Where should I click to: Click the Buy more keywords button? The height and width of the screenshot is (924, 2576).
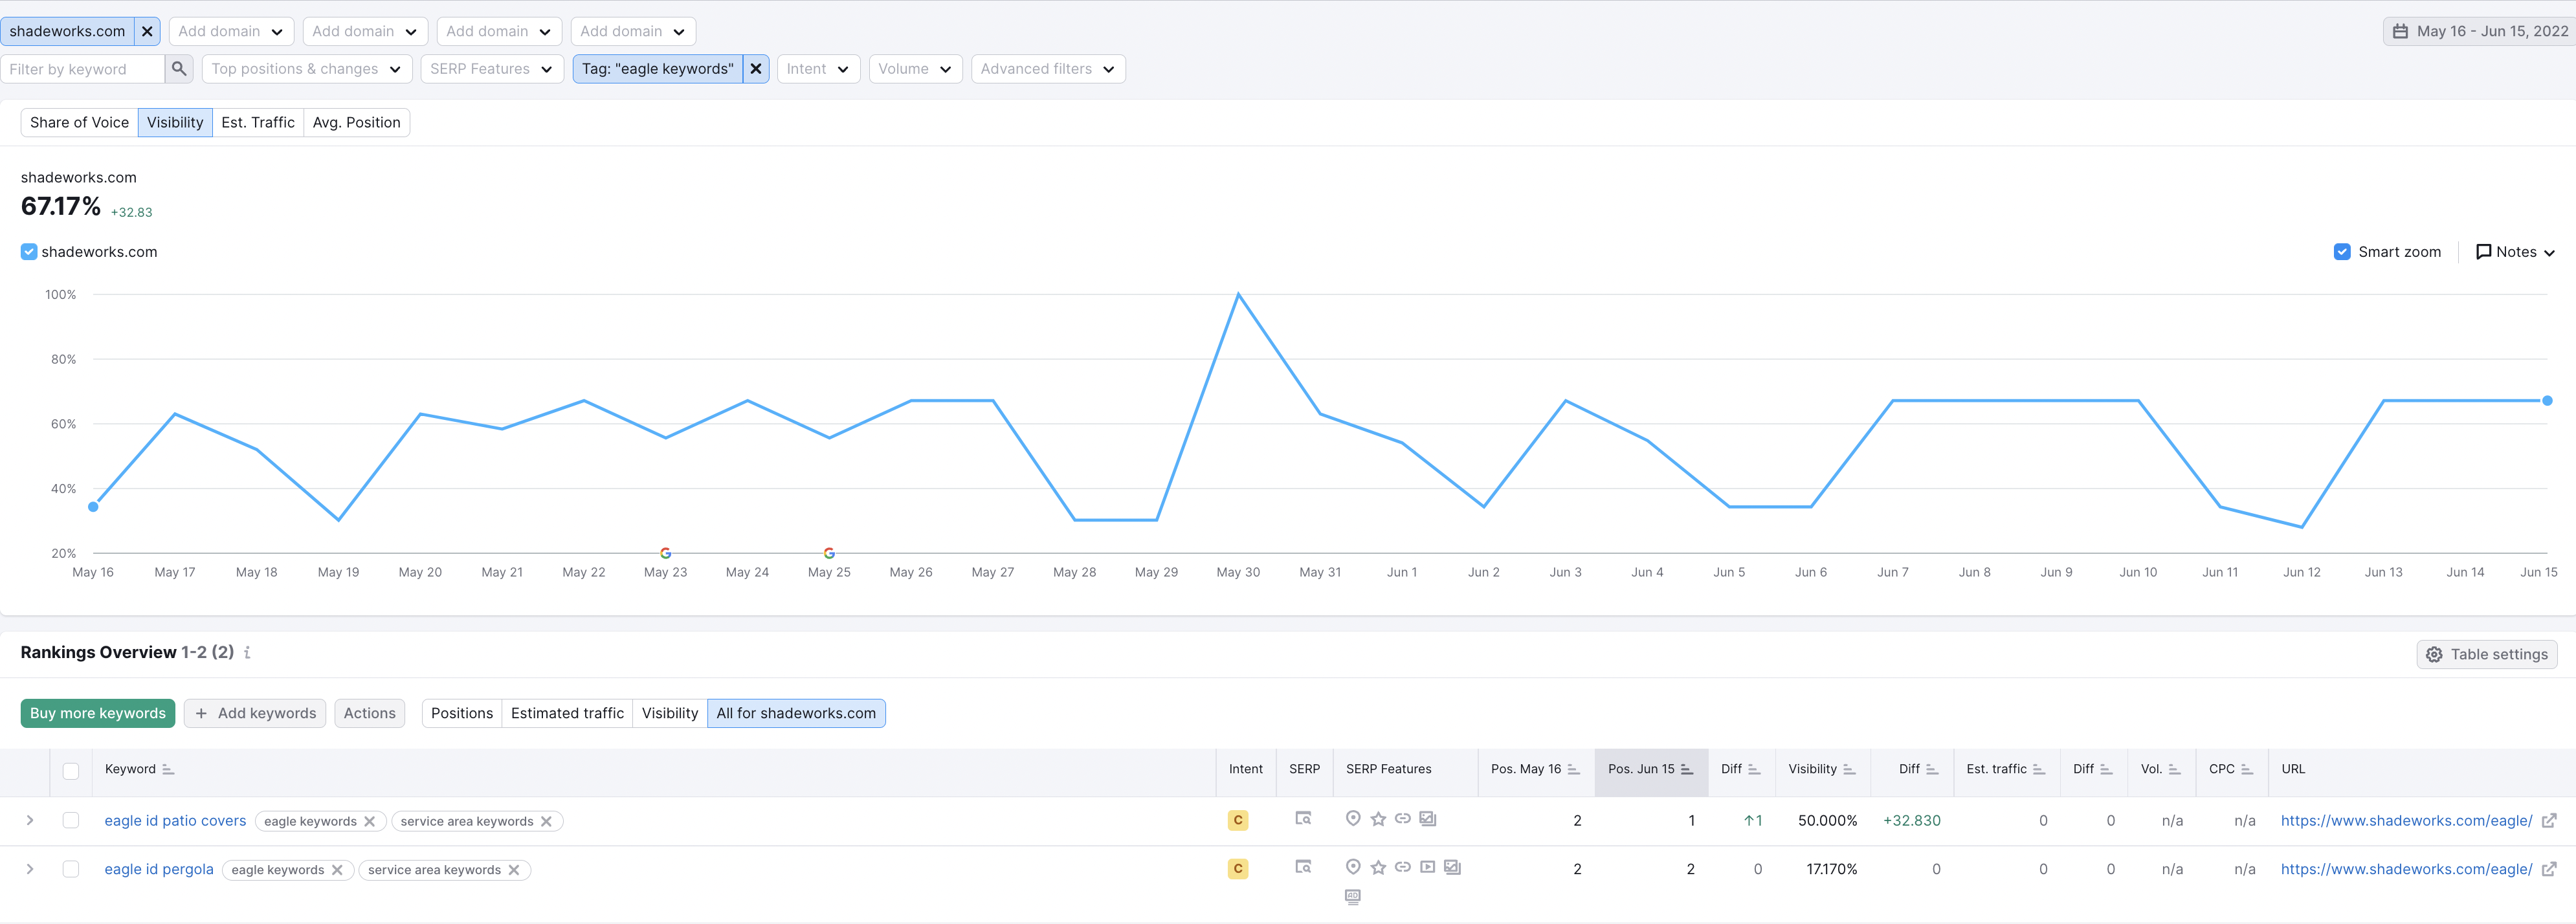tap(98, 713)
